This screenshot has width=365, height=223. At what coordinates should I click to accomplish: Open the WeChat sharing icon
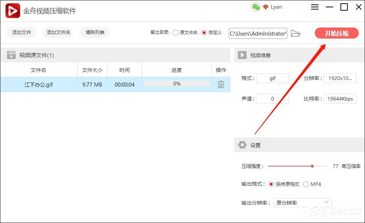pyautogui.click(x=255, y=7)
